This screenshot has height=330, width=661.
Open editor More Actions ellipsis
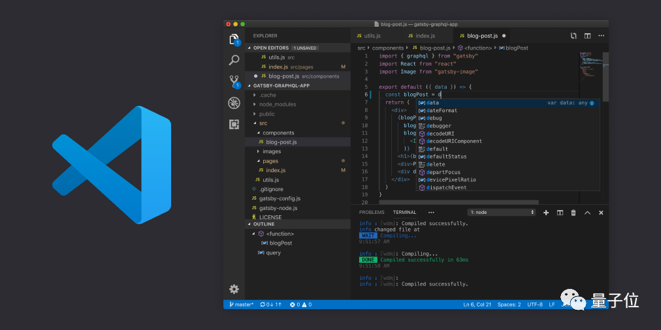point(601,36)
